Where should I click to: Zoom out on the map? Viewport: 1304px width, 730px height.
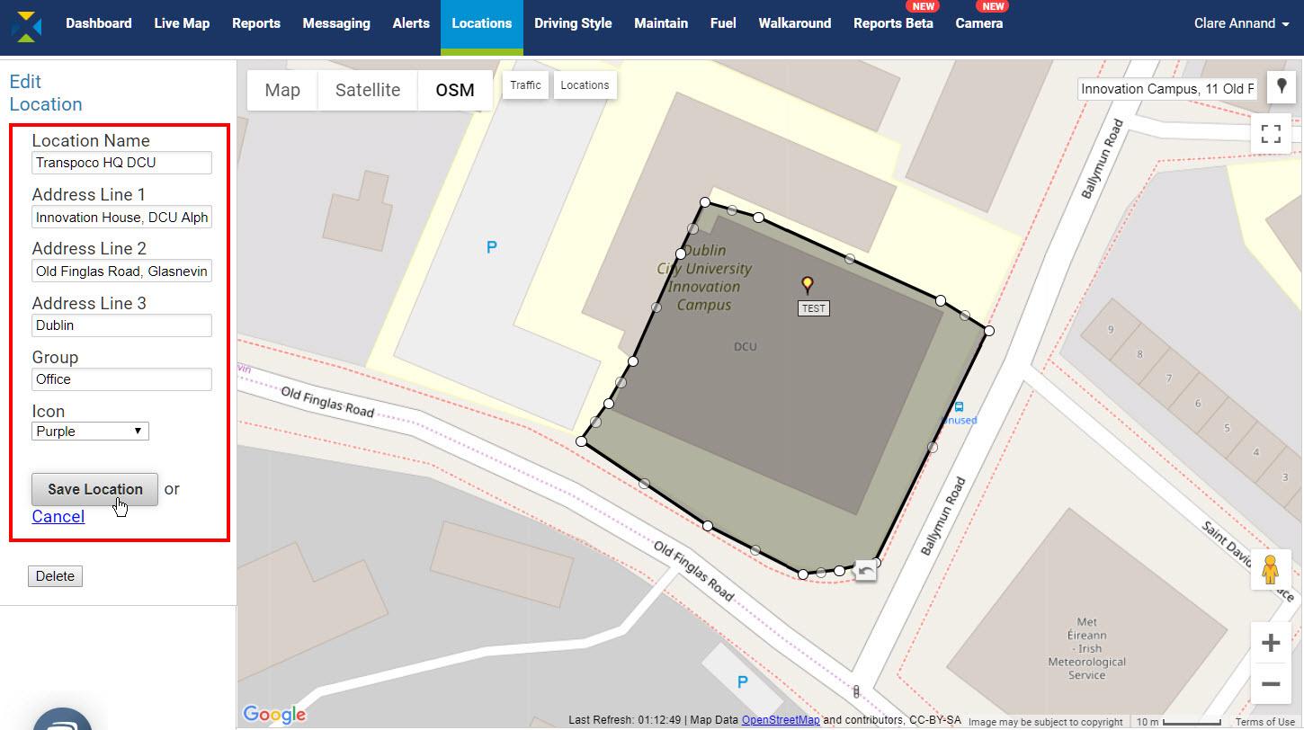pos(1271,684)
